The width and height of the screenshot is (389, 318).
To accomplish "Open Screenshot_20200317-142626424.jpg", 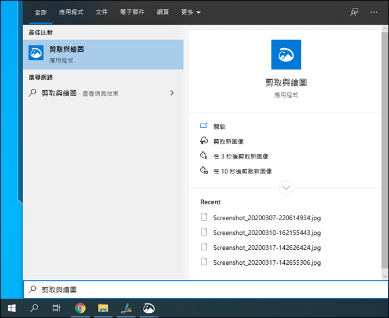I will click(267, 247).
